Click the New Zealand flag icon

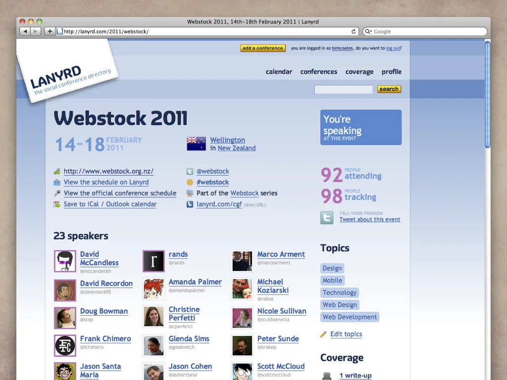tap(196, 144)
